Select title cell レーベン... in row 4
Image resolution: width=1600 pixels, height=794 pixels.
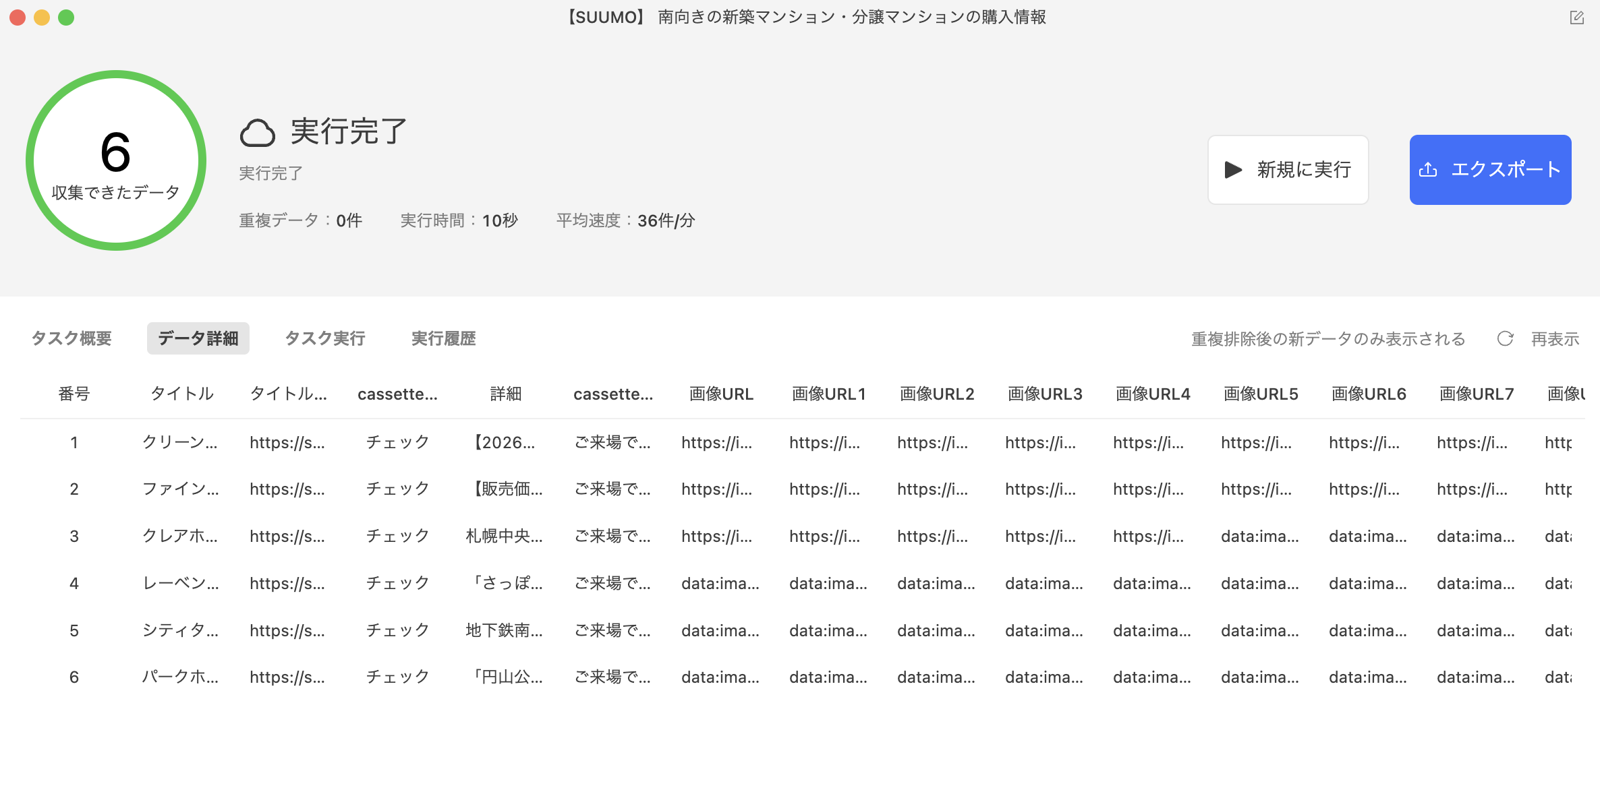[180, 583]
